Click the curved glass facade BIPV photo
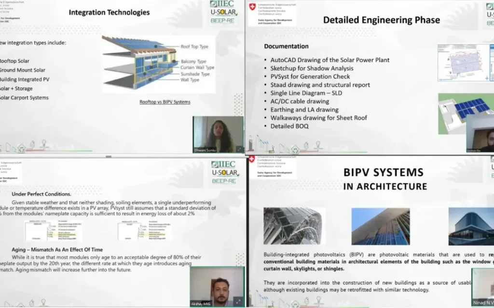Viewport: 494px width, 308px height. 294,226
